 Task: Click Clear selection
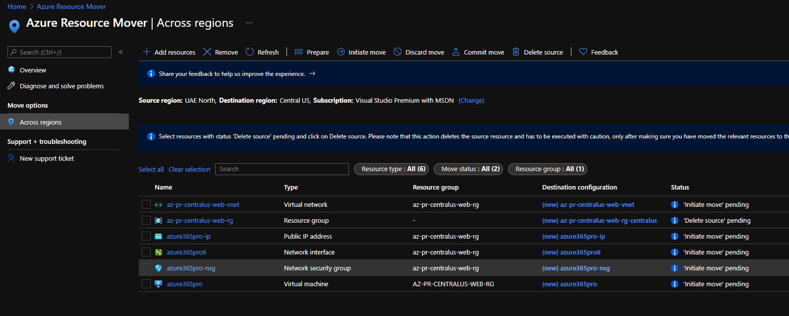coord(189,169)
